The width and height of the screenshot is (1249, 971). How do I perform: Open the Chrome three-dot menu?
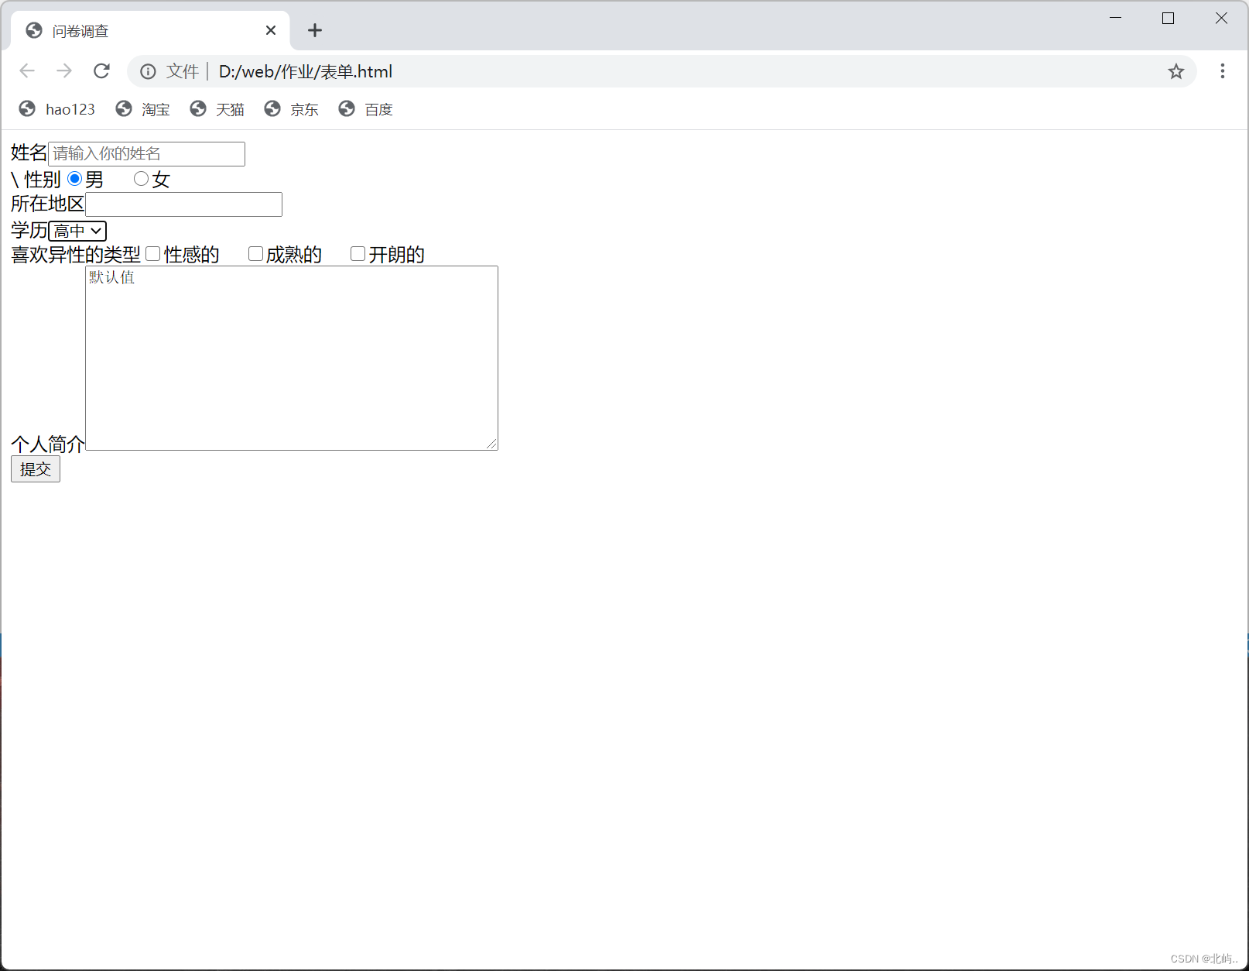[1222, 71]
